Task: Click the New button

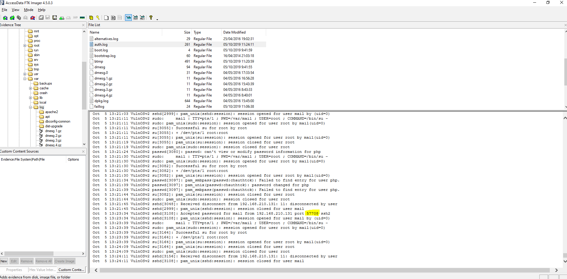Action: pos(4,261)
